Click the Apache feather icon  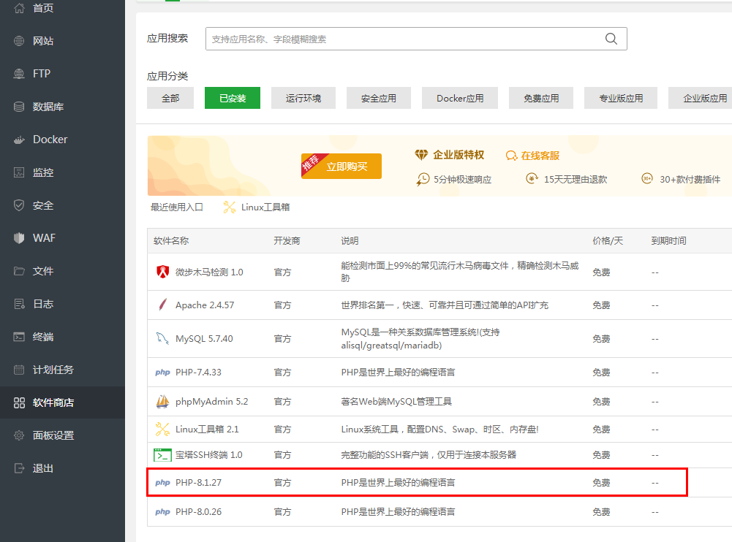coord(162,305)
